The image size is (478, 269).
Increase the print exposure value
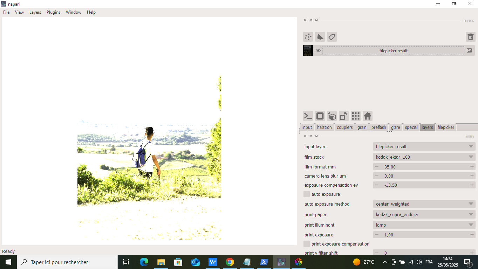pyautogui.click(x=472, y=235)
